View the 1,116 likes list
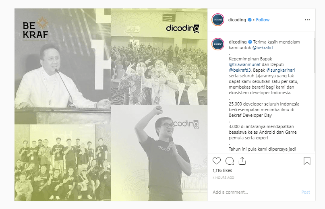The image size is (325, 209). pos(222,170)
